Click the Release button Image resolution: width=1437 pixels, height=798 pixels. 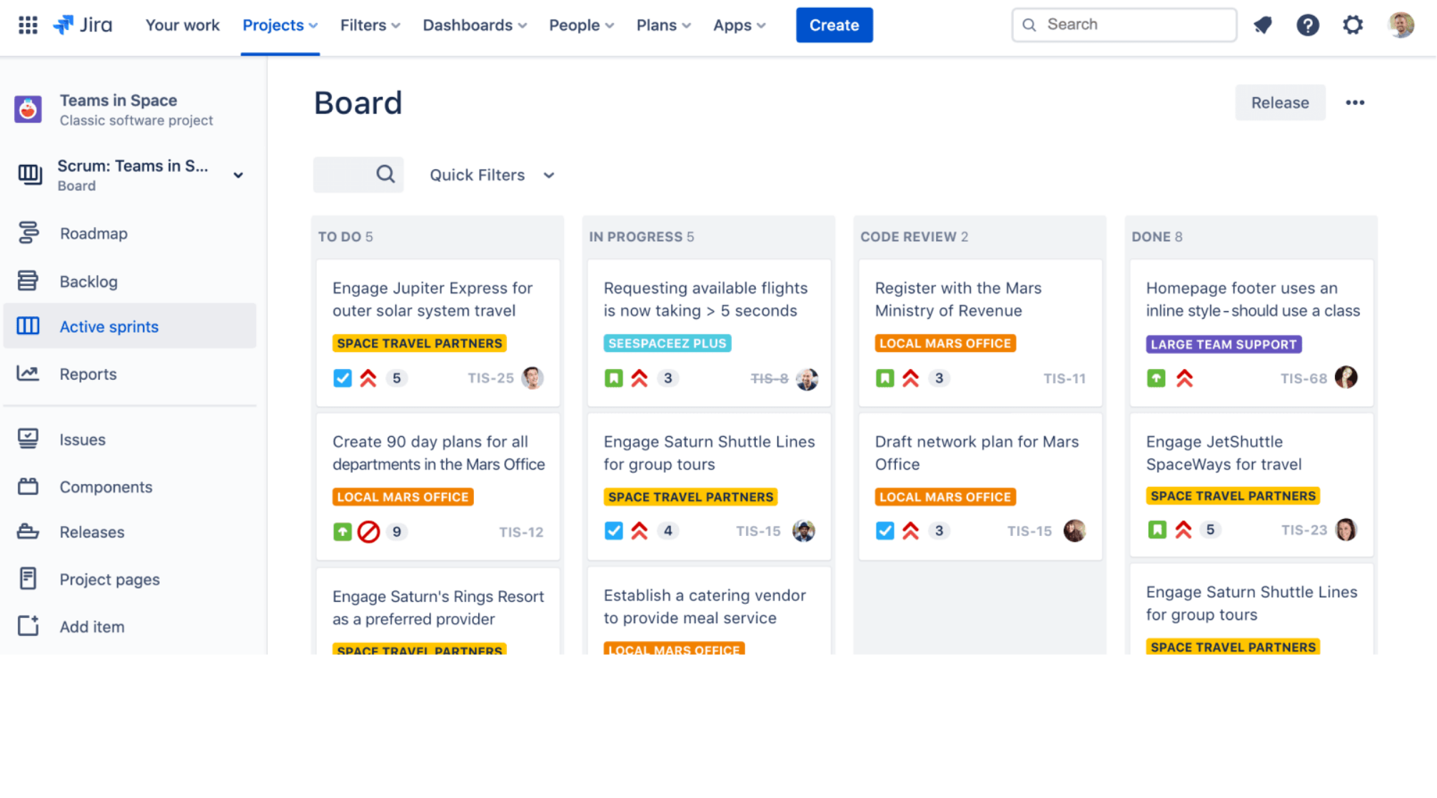click(x=1279, y=103)
